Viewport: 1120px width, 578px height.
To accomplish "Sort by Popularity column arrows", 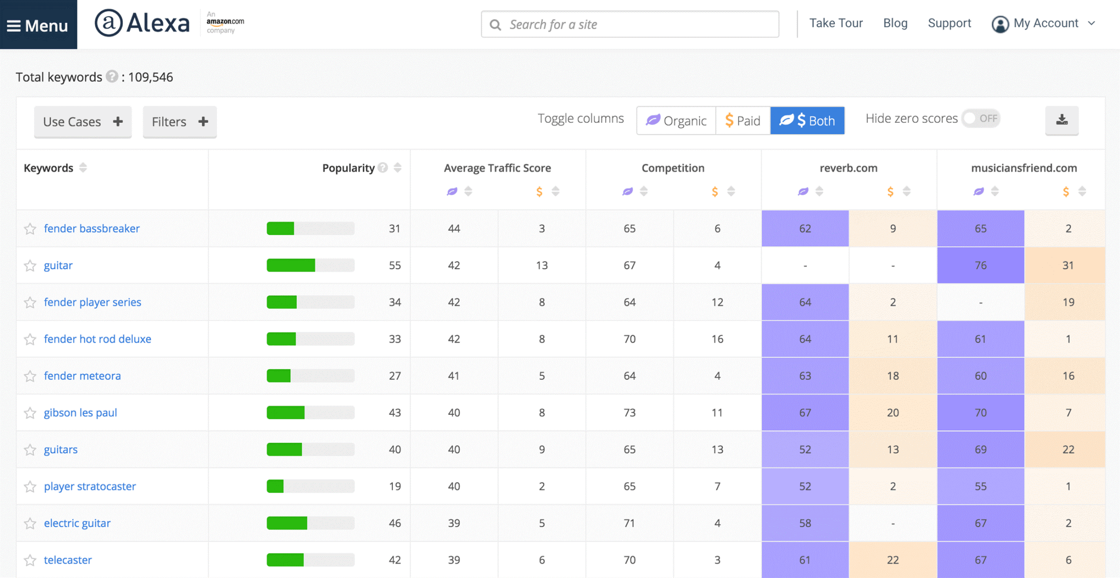I will 398,167.
